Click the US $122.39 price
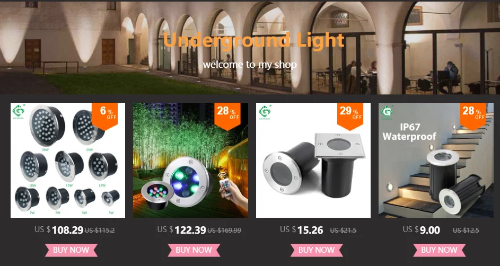 pyautogui.click(x=182, y=229)
